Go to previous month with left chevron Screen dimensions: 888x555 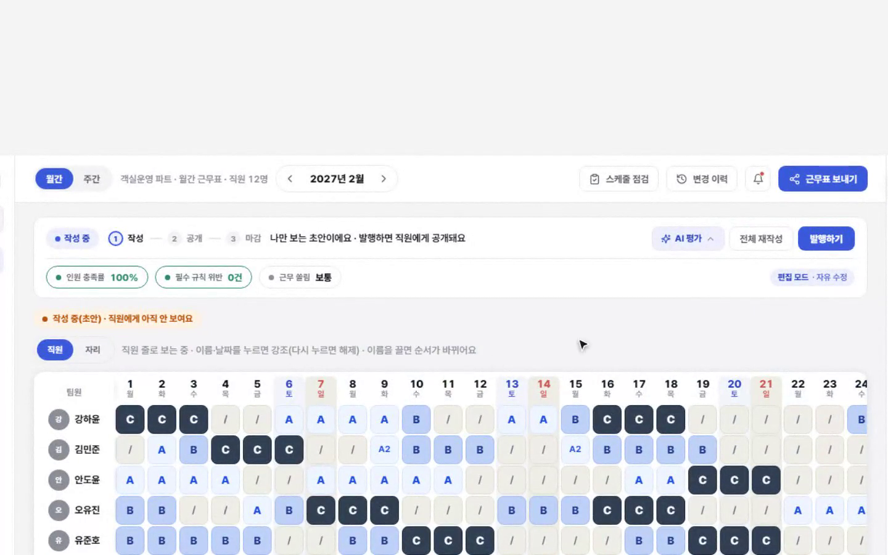pos(290,179)
